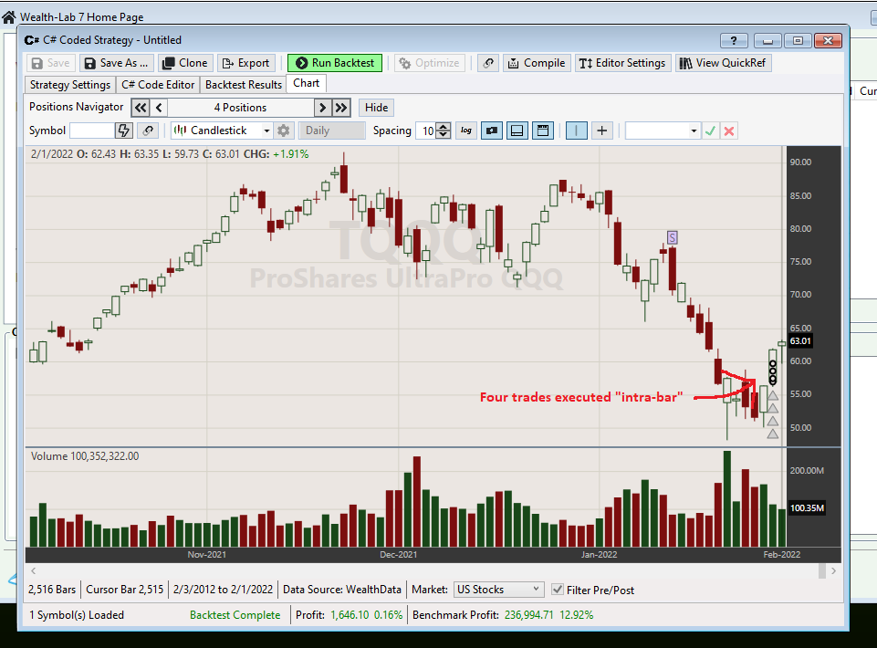Screen dimensions: 877x648
Task: Open the View QuickRef reference
Action: click(723, 63)
